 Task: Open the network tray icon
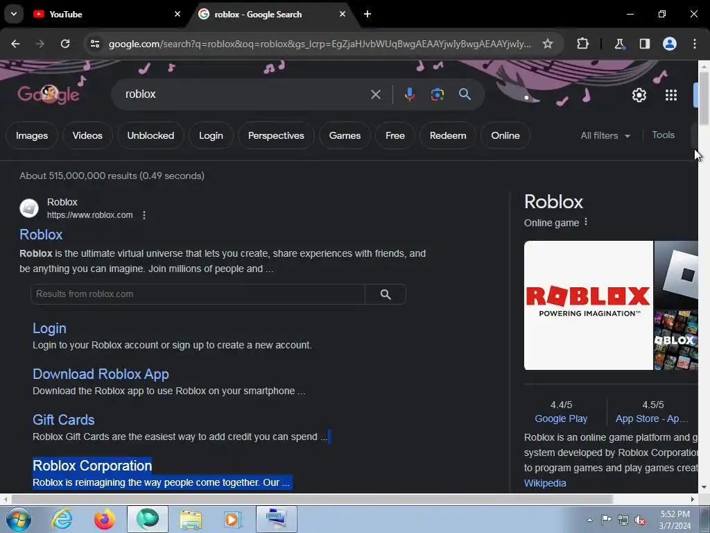point(623,521)
